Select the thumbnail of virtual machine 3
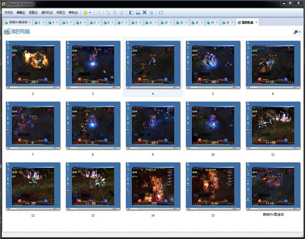Screen dimensions: 305x239 93,65
